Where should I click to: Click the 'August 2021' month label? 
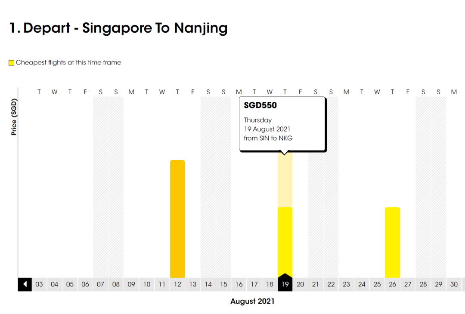click(x=252, y=301)
